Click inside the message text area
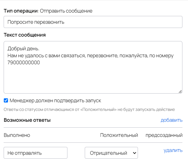Viewport: 188px width, 162px height. [93, 67]
